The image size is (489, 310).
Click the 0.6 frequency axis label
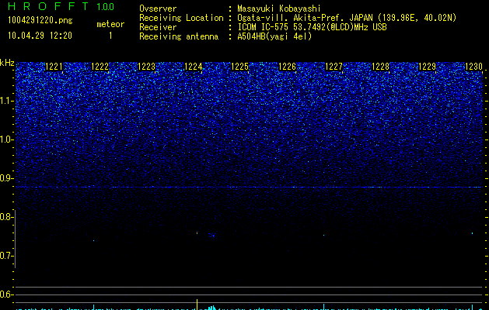point(5,294)
